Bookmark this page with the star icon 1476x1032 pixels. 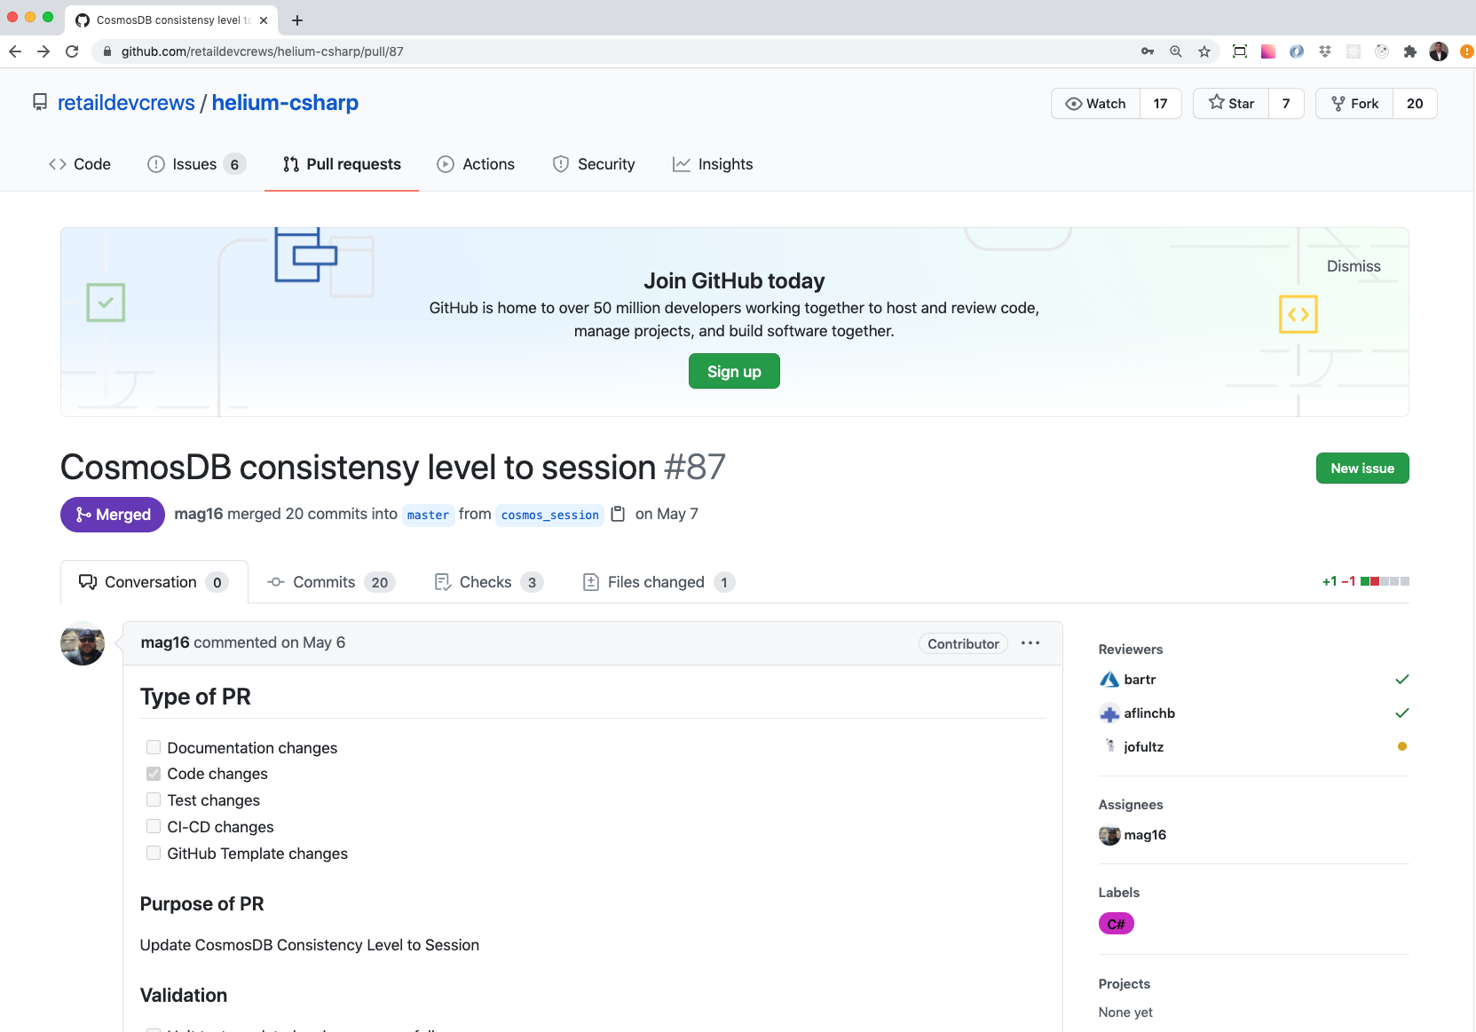click(x=1204, y=51)
